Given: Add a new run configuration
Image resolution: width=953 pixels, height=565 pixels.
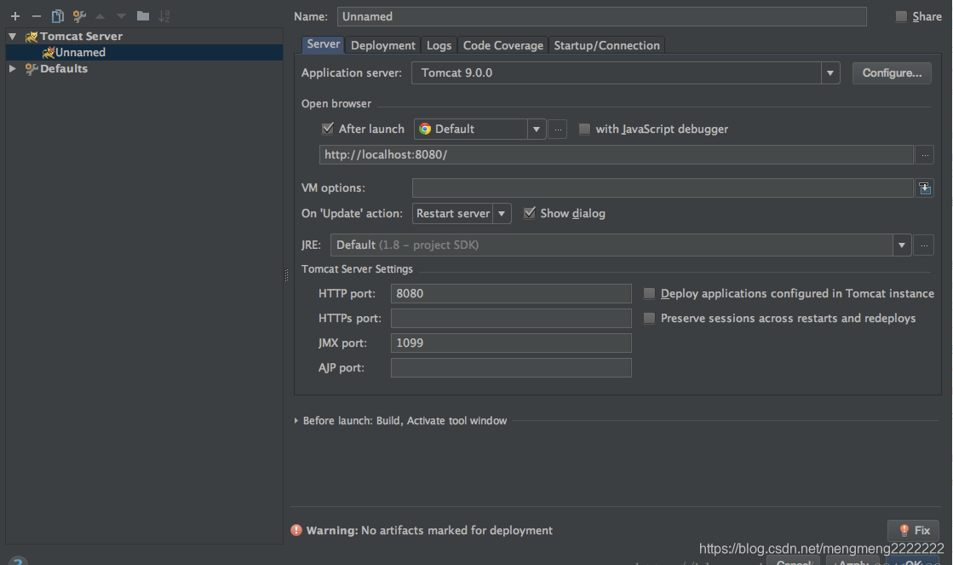Looking at the screenshot, I should tap(15, 16).
